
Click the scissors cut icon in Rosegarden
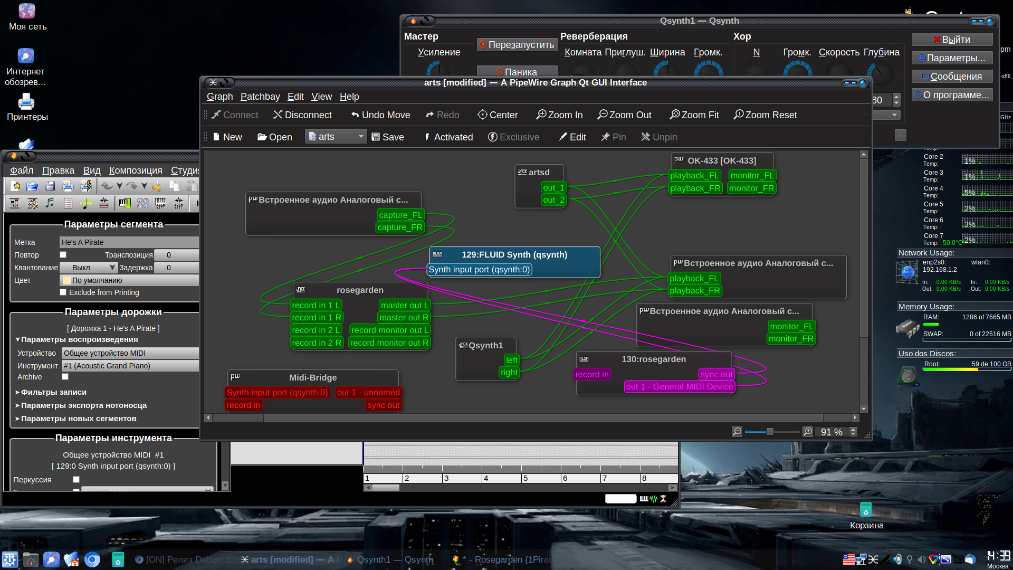[x=156, y=186]
